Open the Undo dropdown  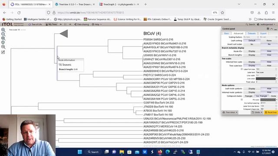[x=257, y=112]
